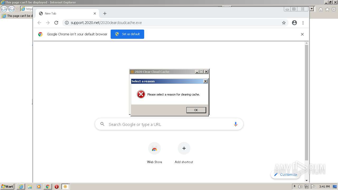Open Windows Explorer folder in taskbar
Screen dimensions: 338x190
(x=30, y=187)
